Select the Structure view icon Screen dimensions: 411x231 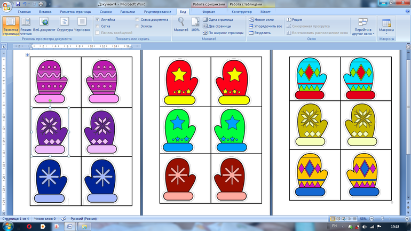[x=65, y=25]
